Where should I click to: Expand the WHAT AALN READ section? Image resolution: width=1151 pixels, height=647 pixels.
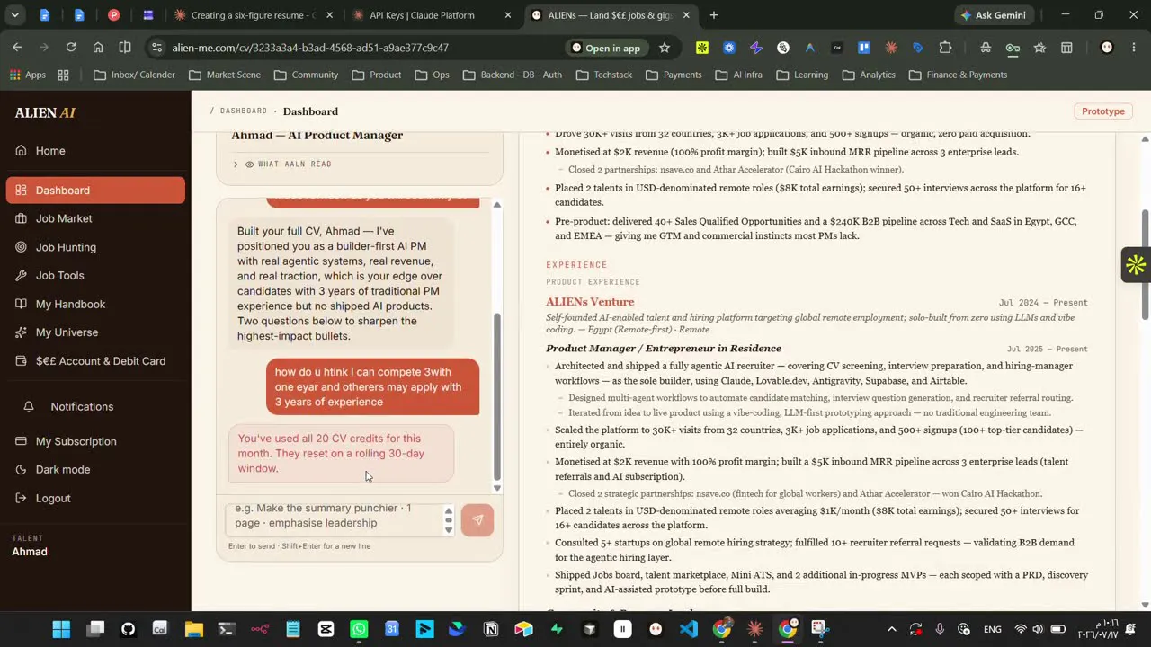pos(282,164)
